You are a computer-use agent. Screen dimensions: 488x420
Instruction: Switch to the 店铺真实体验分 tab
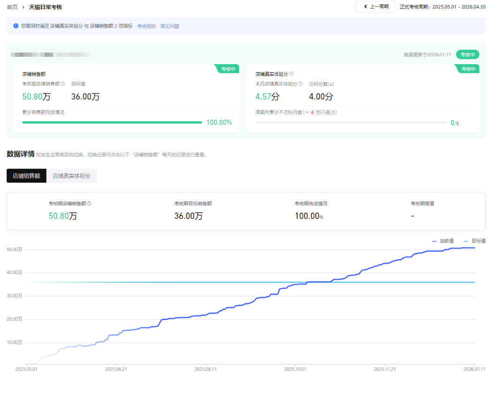[71, 176]
